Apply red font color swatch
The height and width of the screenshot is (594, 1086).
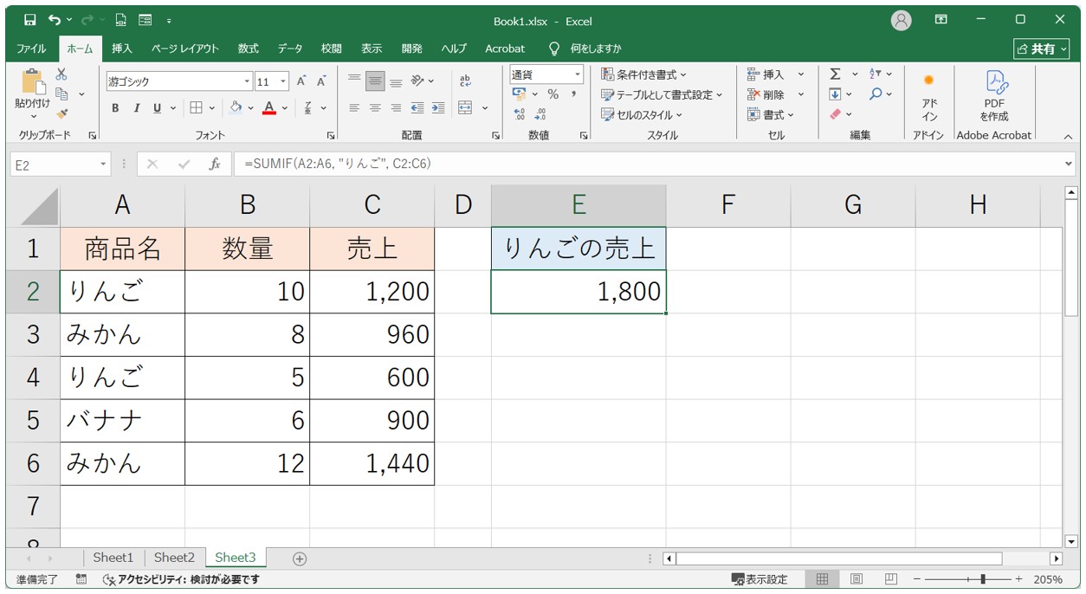coord(269,108)
